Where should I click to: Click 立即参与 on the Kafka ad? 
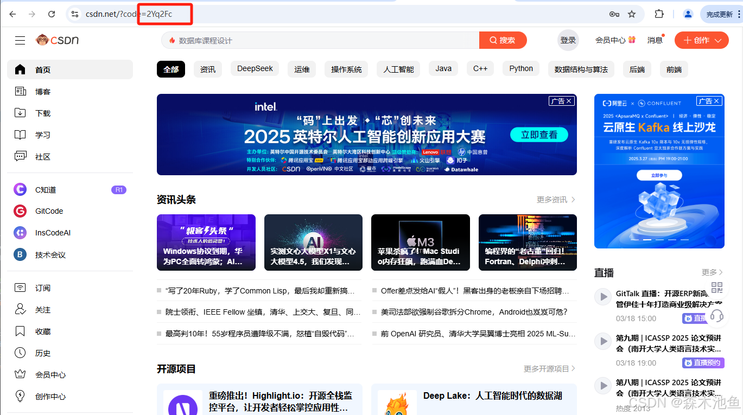pyautogui.click(x=659, y=176)
